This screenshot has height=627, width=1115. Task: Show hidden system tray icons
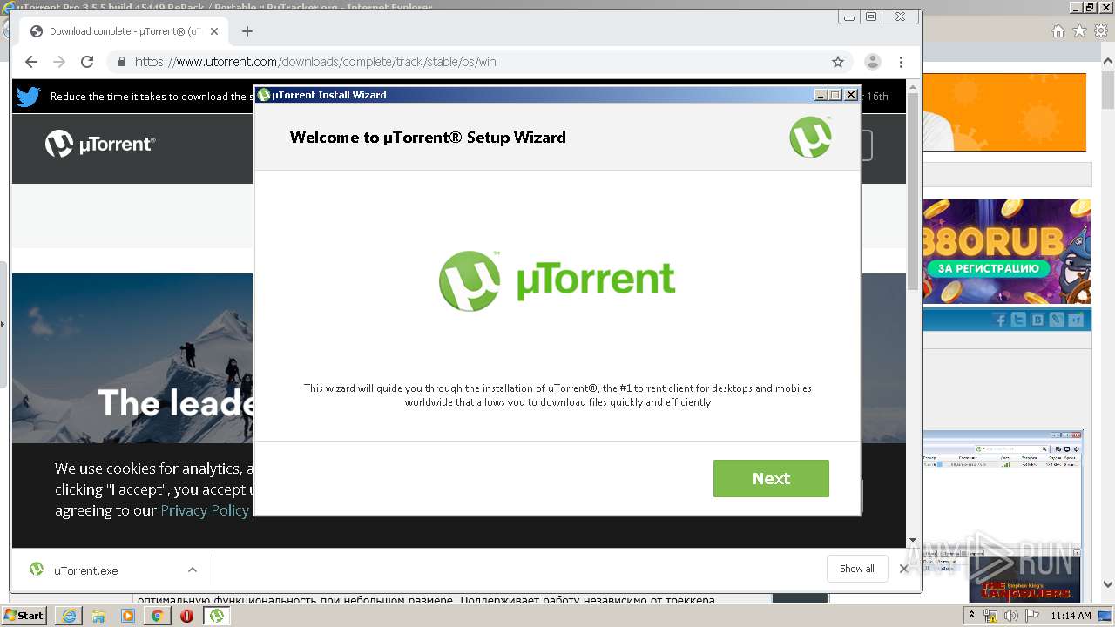click(972, 615)
